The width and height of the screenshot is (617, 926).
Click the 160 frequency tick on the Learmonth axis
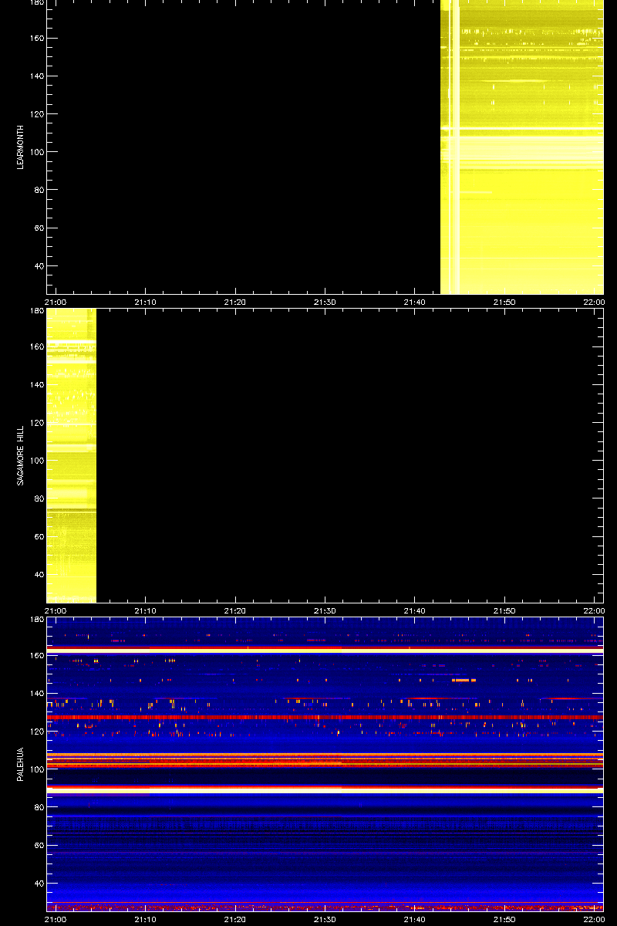click(x=35, y=38)
